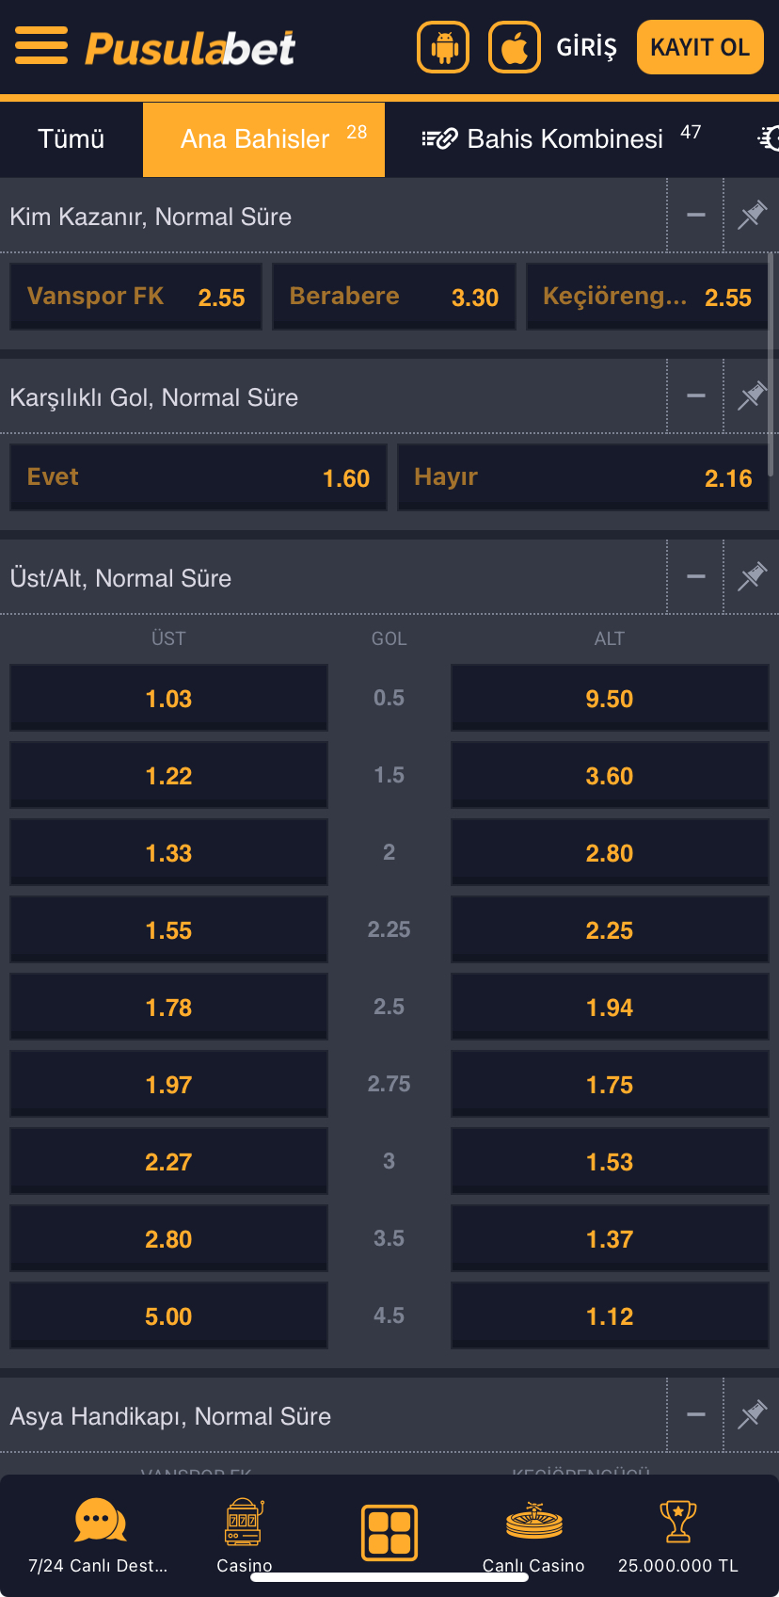This screenshot has height=1597, width=779.
Task: Collapse the Üst/Alt, Normal Süre section
Action: point(696,577)
